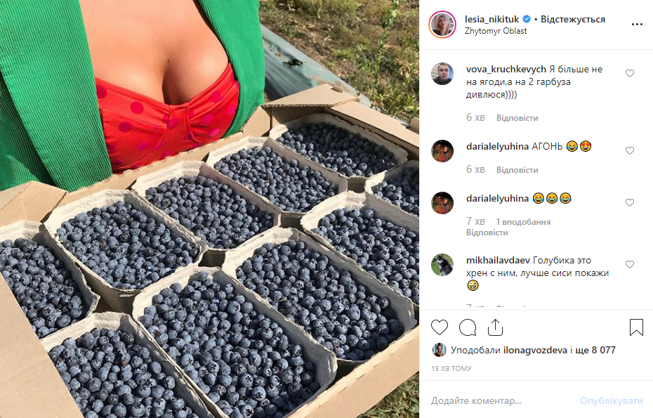Image resolution: width=653 pixels, height=418 pixels.
Task: Share the post using share icon
Action: pyautogui.click(x=495, y=327)
